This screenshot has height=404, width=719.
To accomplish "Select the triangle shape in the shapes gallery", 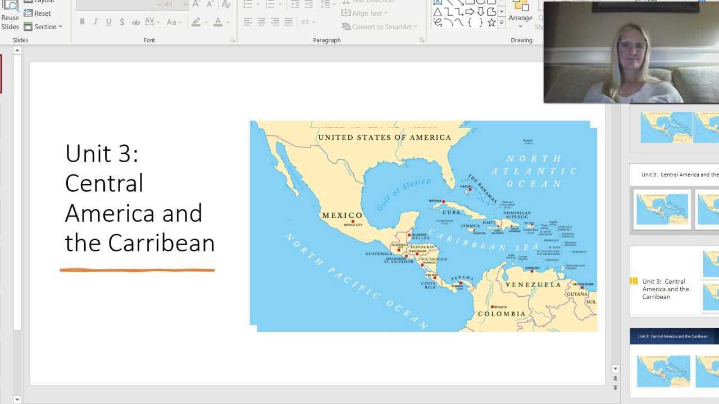I will click(x=438, y=11).
